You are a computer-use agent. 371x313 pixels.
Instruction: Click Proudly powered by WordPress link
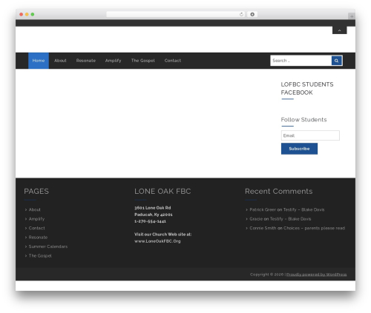[316, 275]
